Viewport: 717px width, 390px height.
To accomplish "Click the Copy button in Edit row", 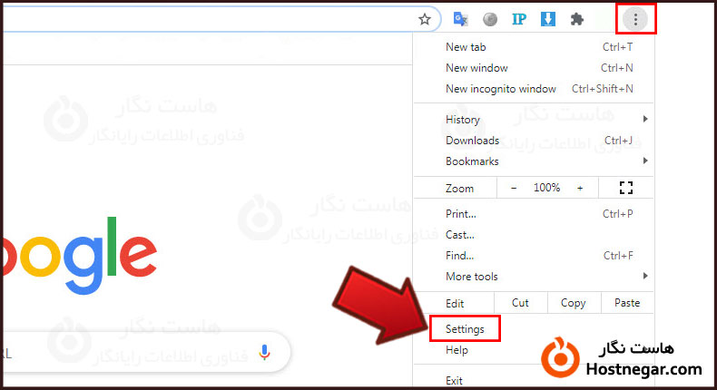I will 573,303.
